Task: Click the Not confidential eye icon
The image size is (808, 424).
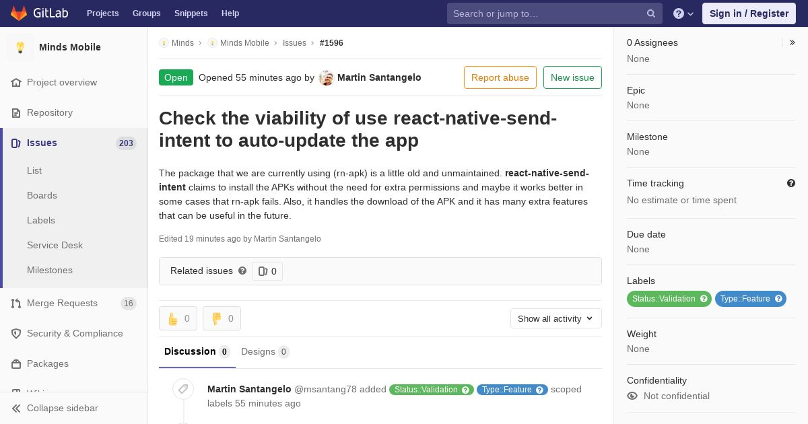Action: click(632, 396)
